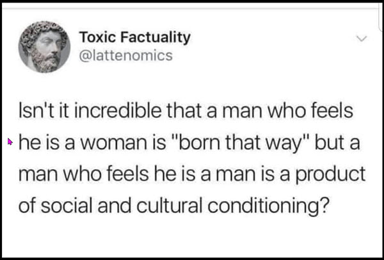The height and width of the screenshot is (260, 384).
Task: Click the word "incredible" in the tweet
Action: coord(118,111)
